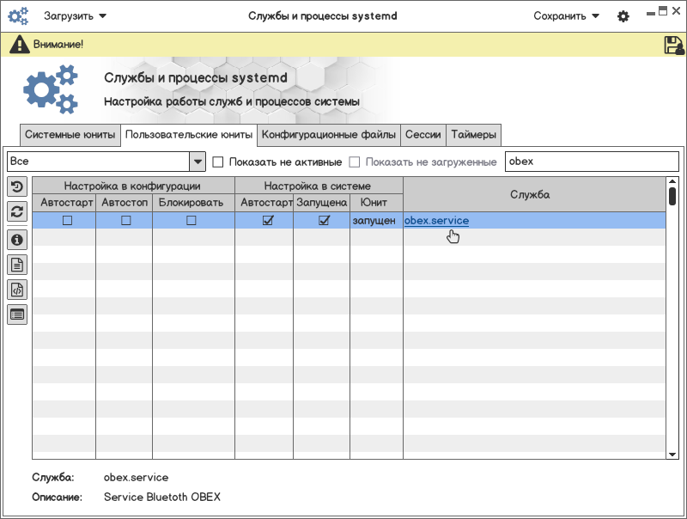Tick the Блокировать checkbox for obex.service
This screenshot has height=519, width=687.
[191, 221]
